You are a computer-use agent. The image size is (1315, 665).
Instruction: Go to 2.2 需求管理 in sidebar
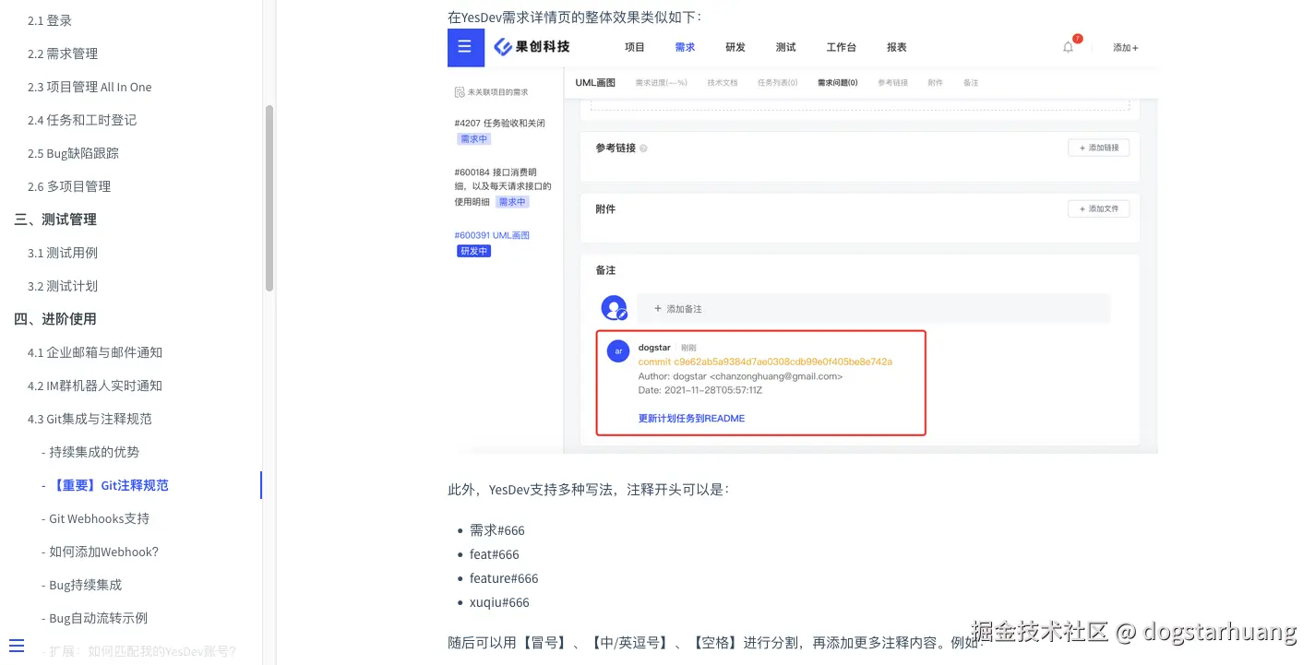point(63,53)
